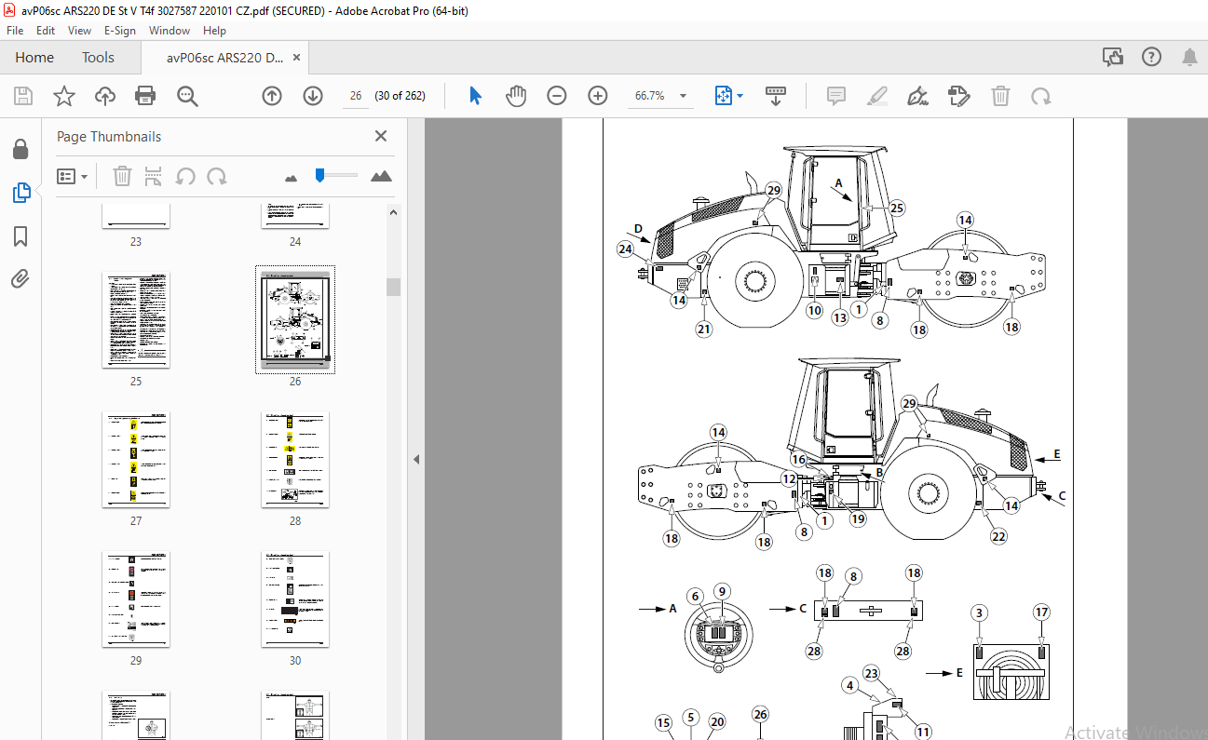Image resolution: width=1208 pixels, height=740 pixels.
Task: Rotate the page with the toolbar rotate icon
Action: 1041,96
